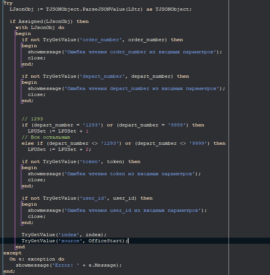Click the 'with LJsonObj do' line
Viewport: 270px width, 275px height.
[40, 27]
